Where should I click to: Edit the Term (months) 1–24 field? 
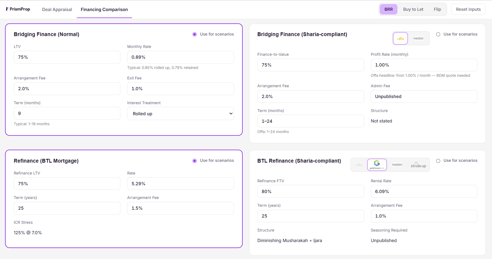click(310, 121)
